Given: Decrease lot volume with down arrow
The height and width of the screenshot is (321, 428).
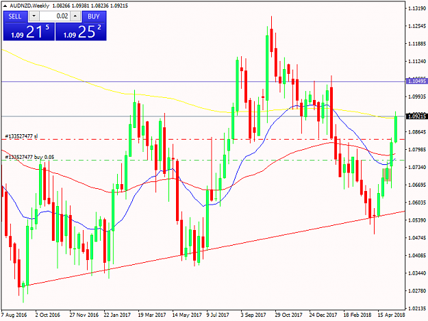Looking at the screenshot, I should (34, 16).
